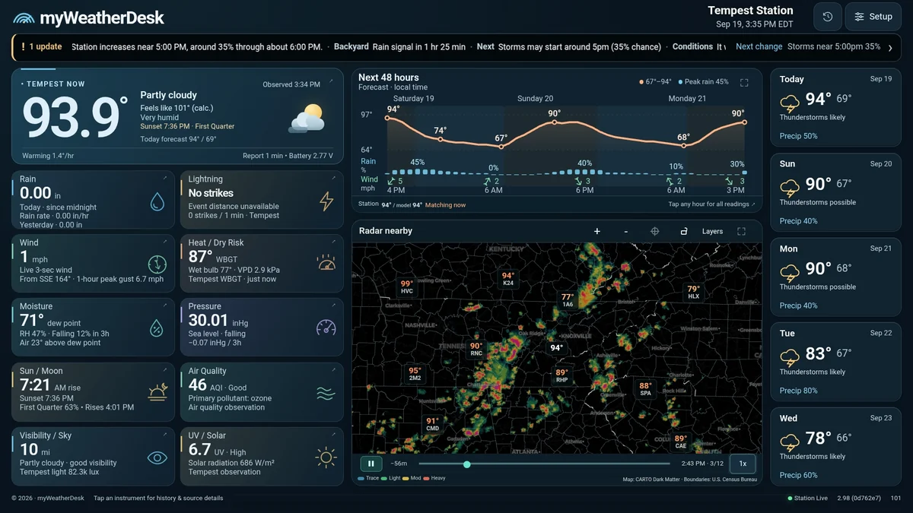This screenshot has height=513, width=913.
Task: Click the SPA 88° station marker
Action: 645,389
